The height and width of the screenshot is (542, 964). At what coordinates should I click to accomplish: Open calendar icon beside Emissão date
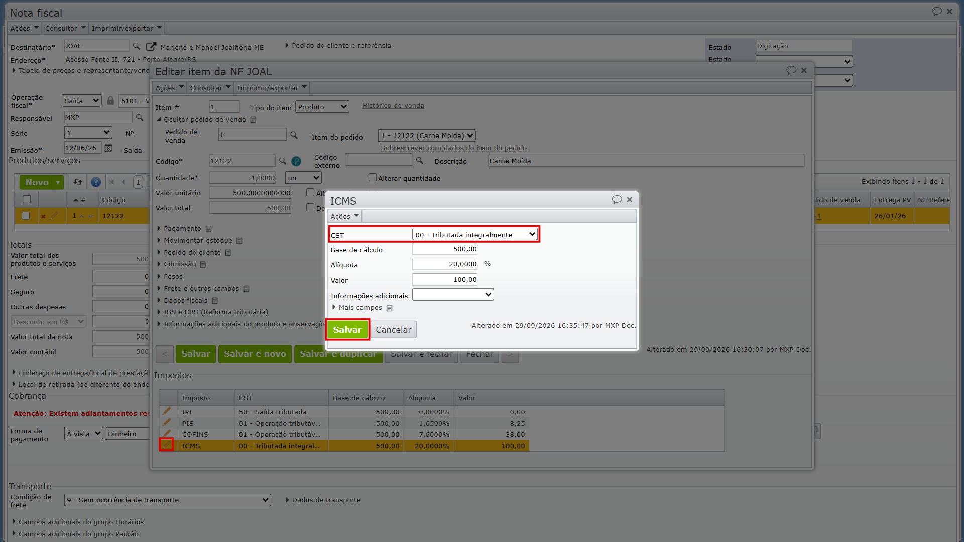click(x=108, y=148)
